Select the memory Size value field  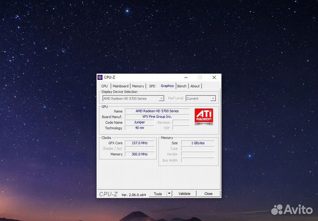pyautogui.click(x=197, y=143)
